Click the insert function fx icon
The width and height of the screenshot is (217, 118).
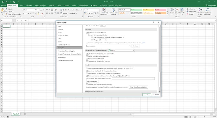pos(26,20)
